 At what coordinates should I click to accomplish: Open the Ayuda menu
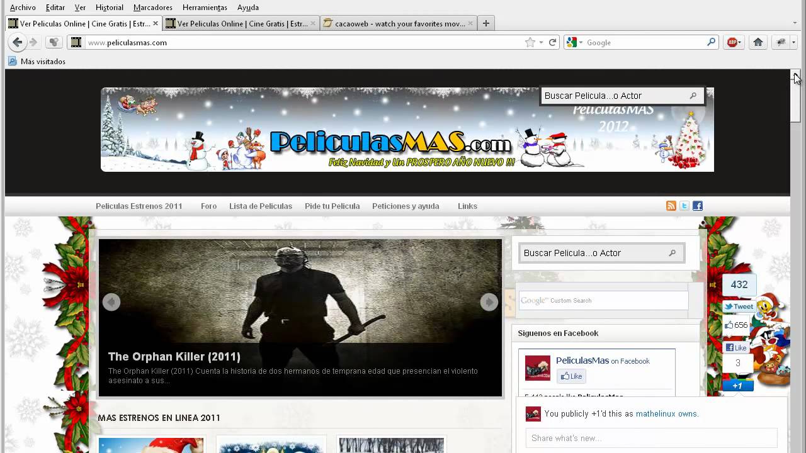(x=248, y=8)
